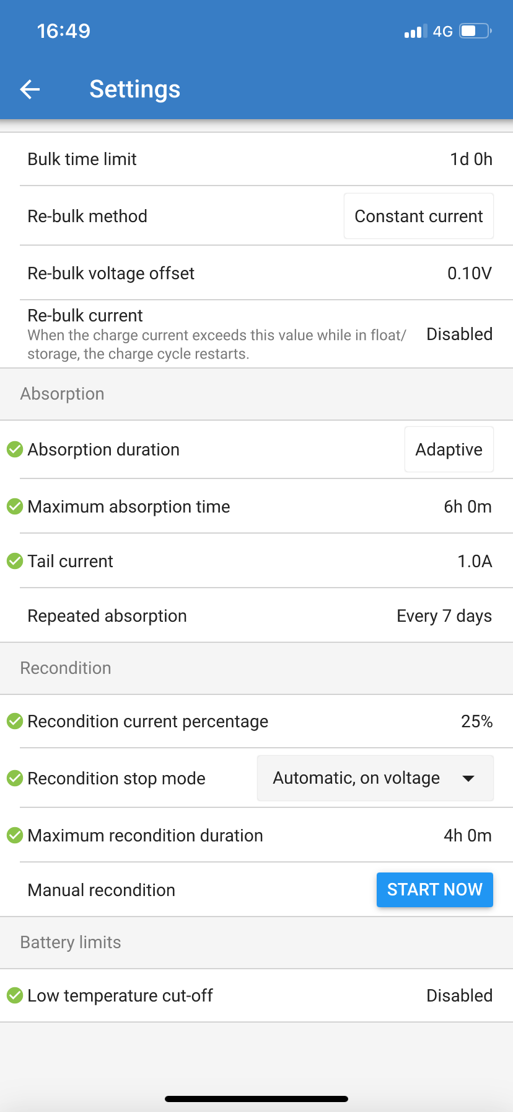Click green check icon beside Maximum recondition duration
Screen dimensions: 513x1112
coord(15,835)
